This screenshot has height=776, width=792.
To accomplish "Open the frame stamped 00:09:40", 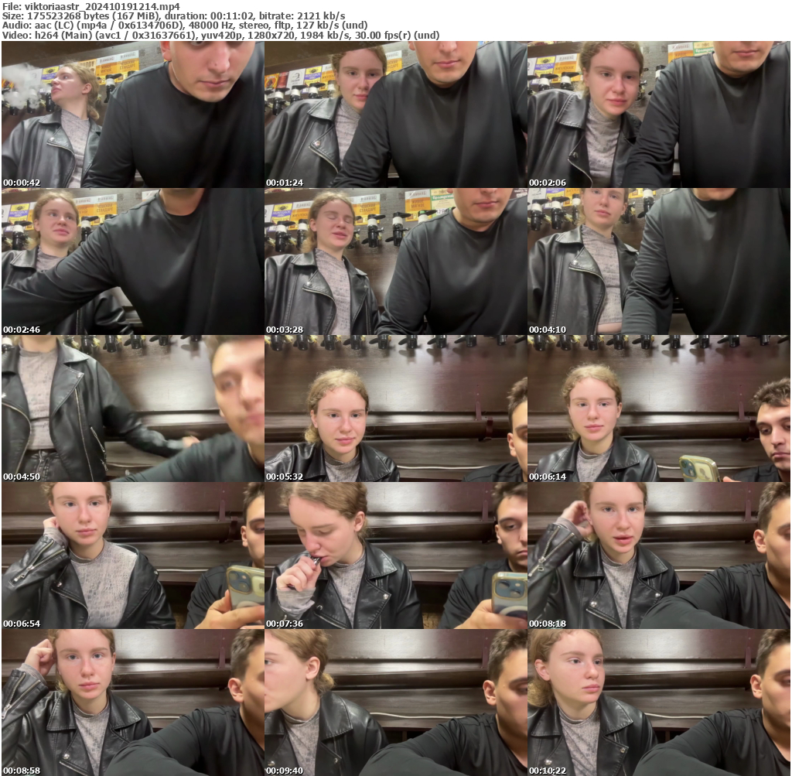I will click(395, 703).
